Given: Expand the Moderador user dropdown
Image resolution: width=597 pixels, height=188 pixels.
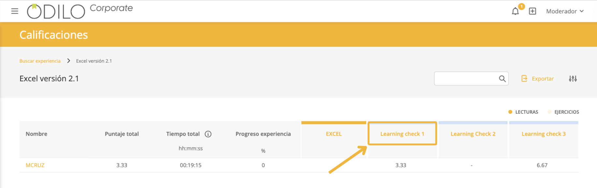Looking at the screenshot, I should 565,11.
